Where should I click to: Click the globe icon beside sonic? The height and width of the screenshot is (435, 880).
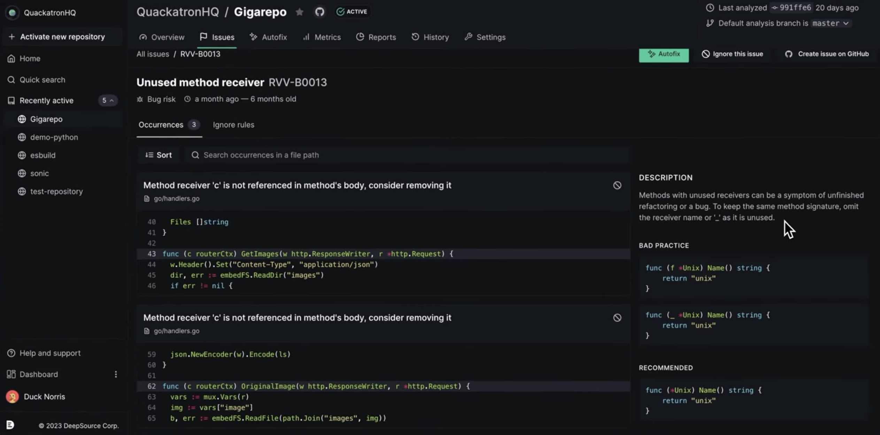pyautogui.click(x=22, y=174)
